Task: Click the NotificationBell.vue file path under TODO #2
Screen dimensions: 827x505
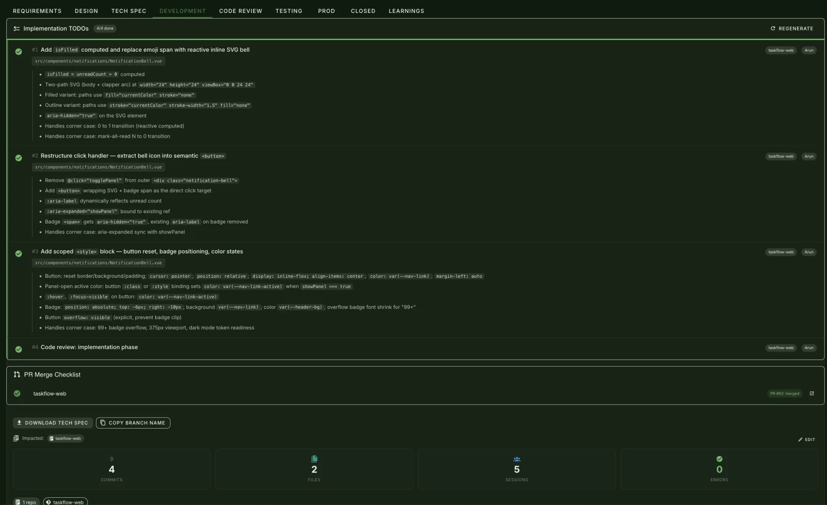Action: pyautogui.click(x=98, y=167)
